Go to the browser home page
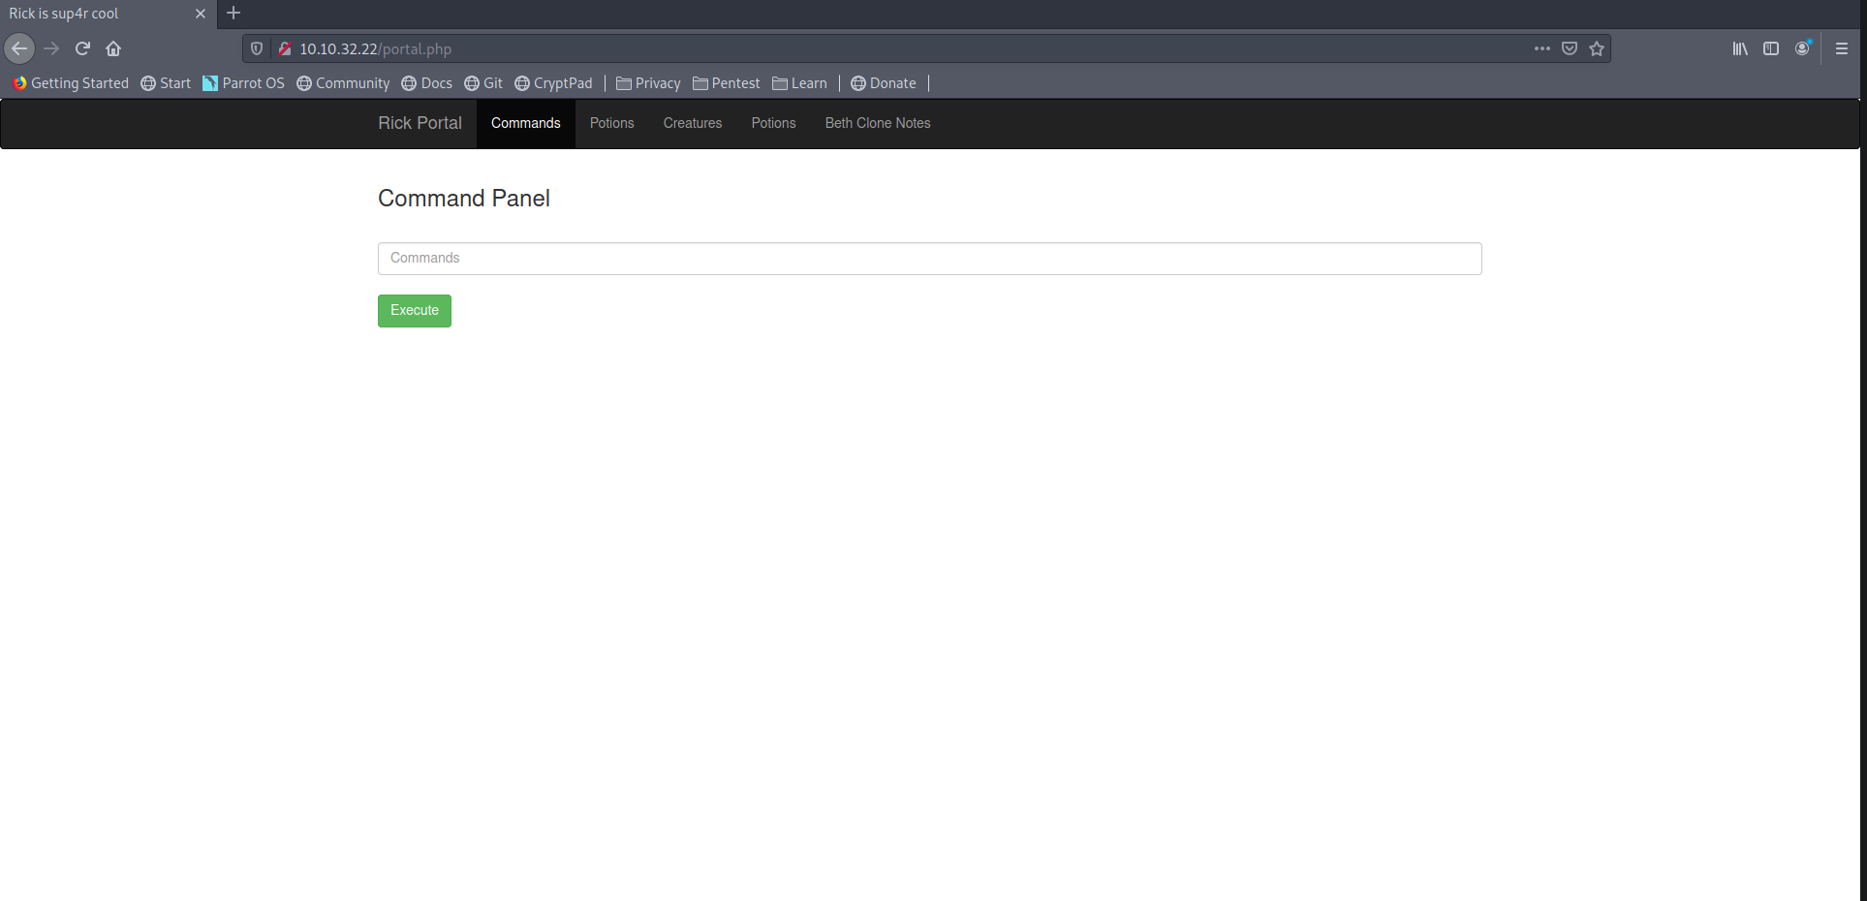The width and height of the screenshot is (1867, 901). 113,48
